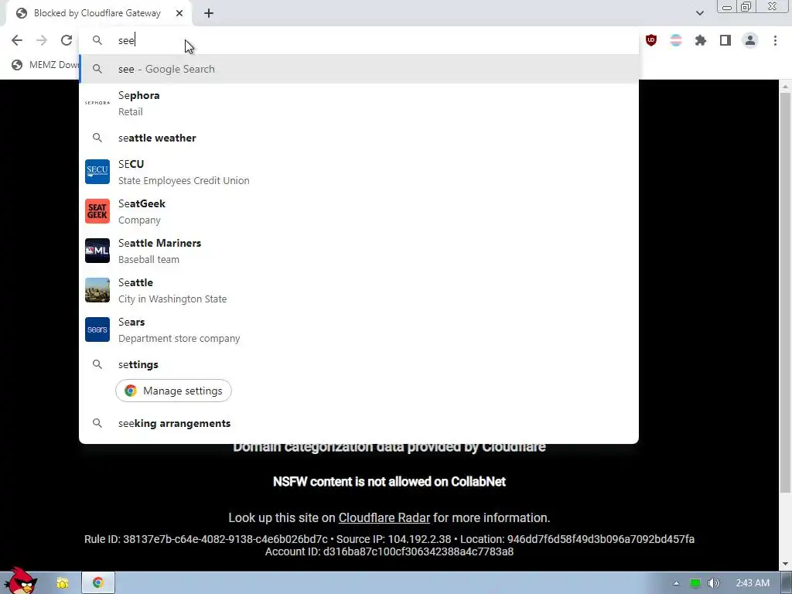
Task: Click the Chrome taskbar icon
Action: [x=98, y=583]
